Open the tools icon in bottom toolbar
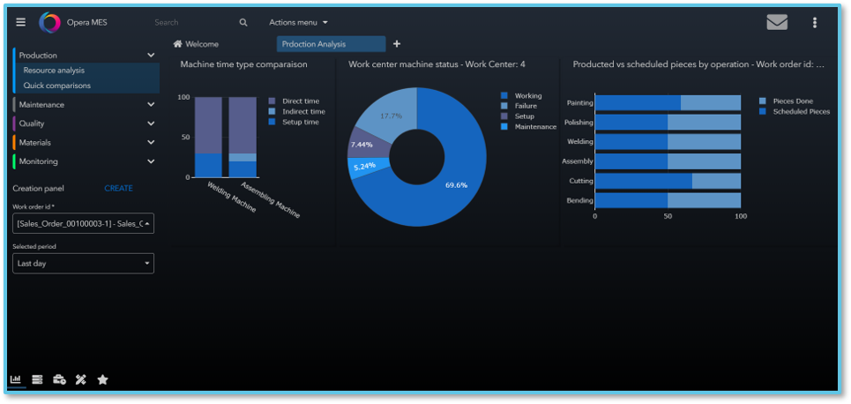Image resolution: width=851 pixels, height=404 pixels. 81,379
